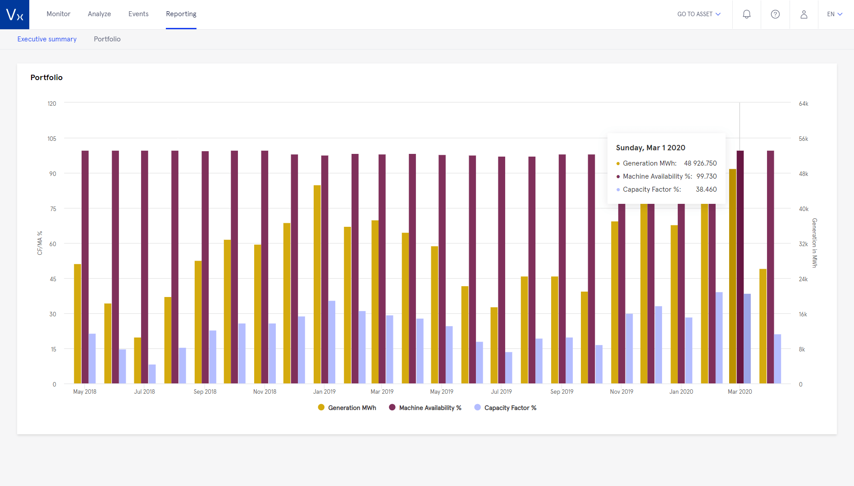Click the Capacity Factor legend color dot

[478, 407]
